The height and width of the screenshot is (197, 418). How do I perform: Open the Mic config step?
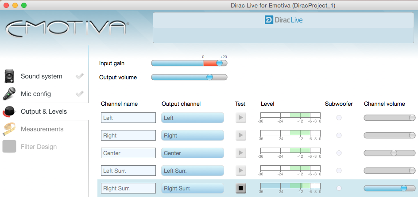tap(36, 94)
